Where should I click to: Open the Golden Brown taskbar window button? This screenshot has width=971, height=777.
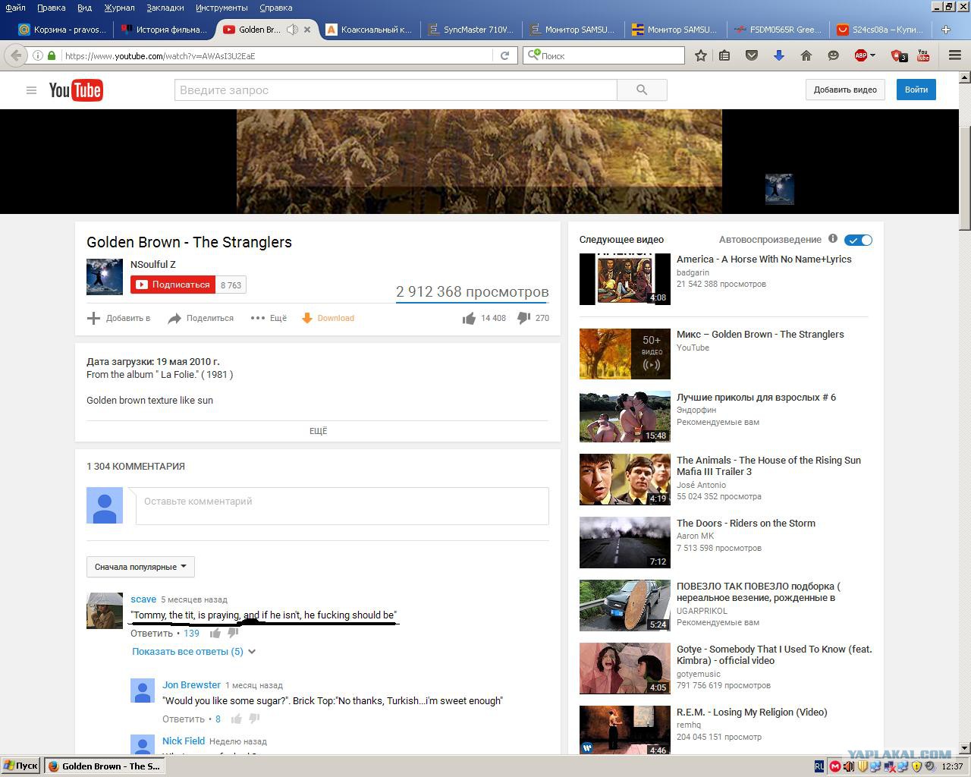click(x=104, y=766)
